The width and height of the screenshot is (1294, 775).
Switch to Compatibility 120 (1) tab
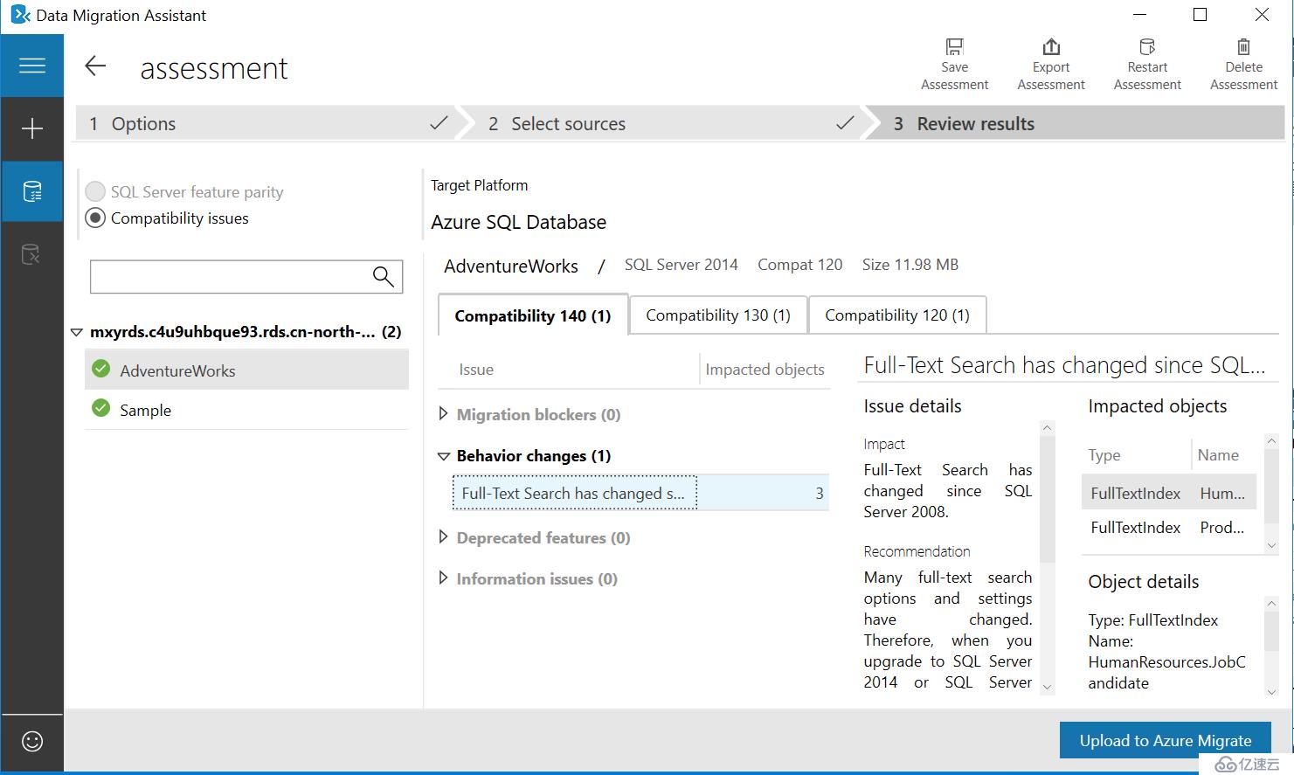click(897, 315)
